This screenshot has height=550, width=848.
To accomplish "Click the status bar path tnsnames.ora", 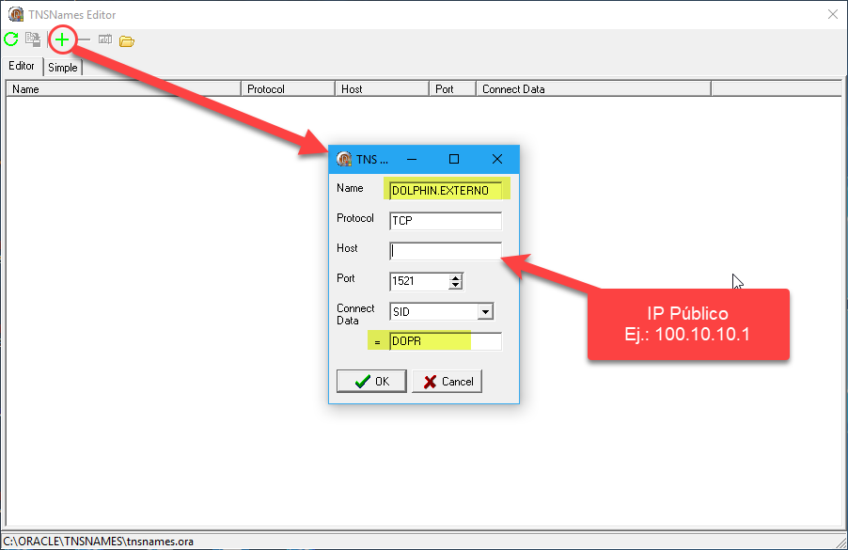I will point(98,542).
